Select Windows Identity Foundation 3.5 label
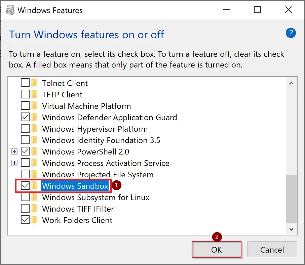 pos(101,140)
